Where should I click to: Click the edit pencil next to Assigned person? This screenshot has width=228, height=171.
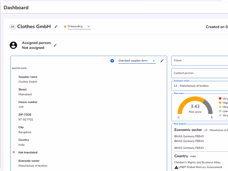55,45
